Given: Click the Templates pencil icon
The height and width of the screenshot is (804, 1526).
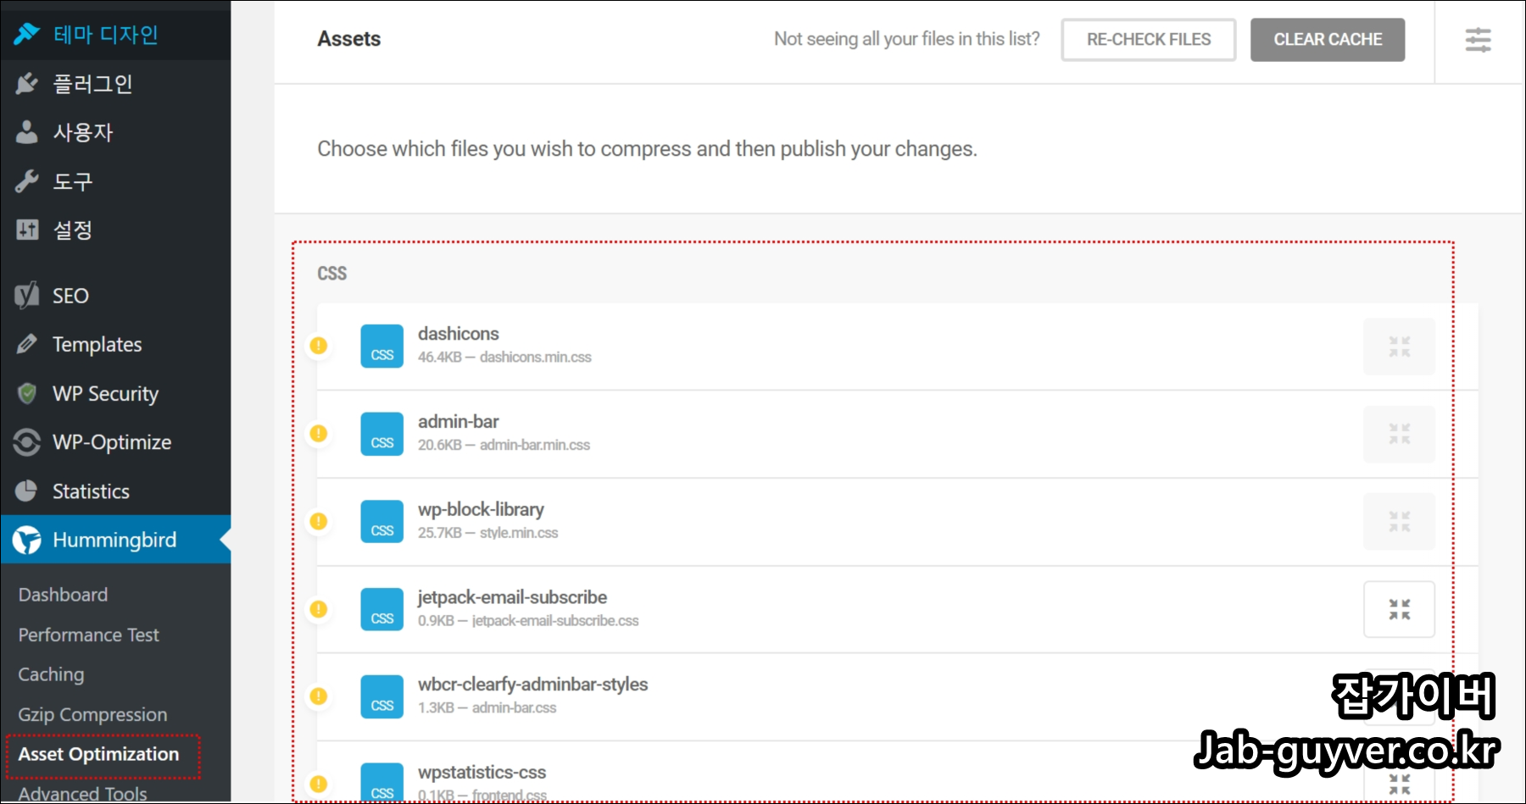Looking at the screenshot, I should [x=27, y=344].
